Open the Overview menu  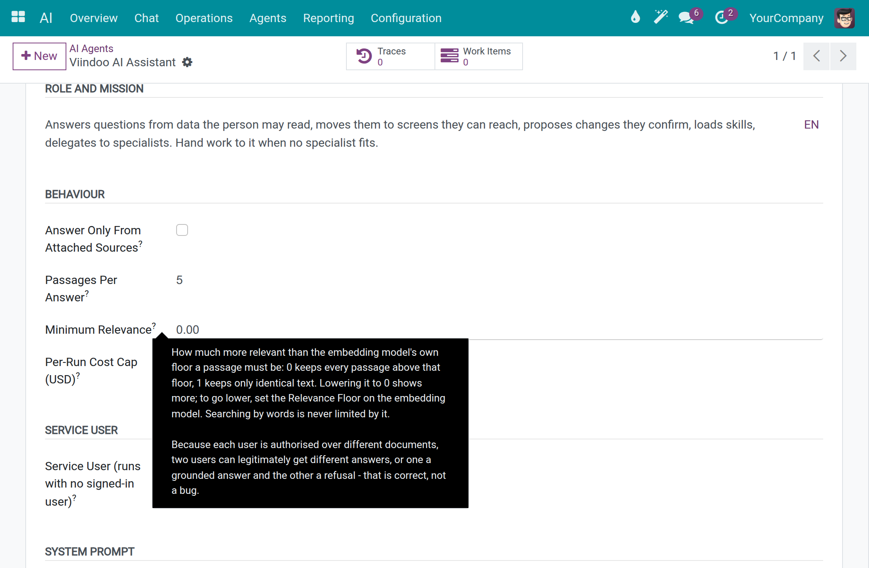point(94,18)
